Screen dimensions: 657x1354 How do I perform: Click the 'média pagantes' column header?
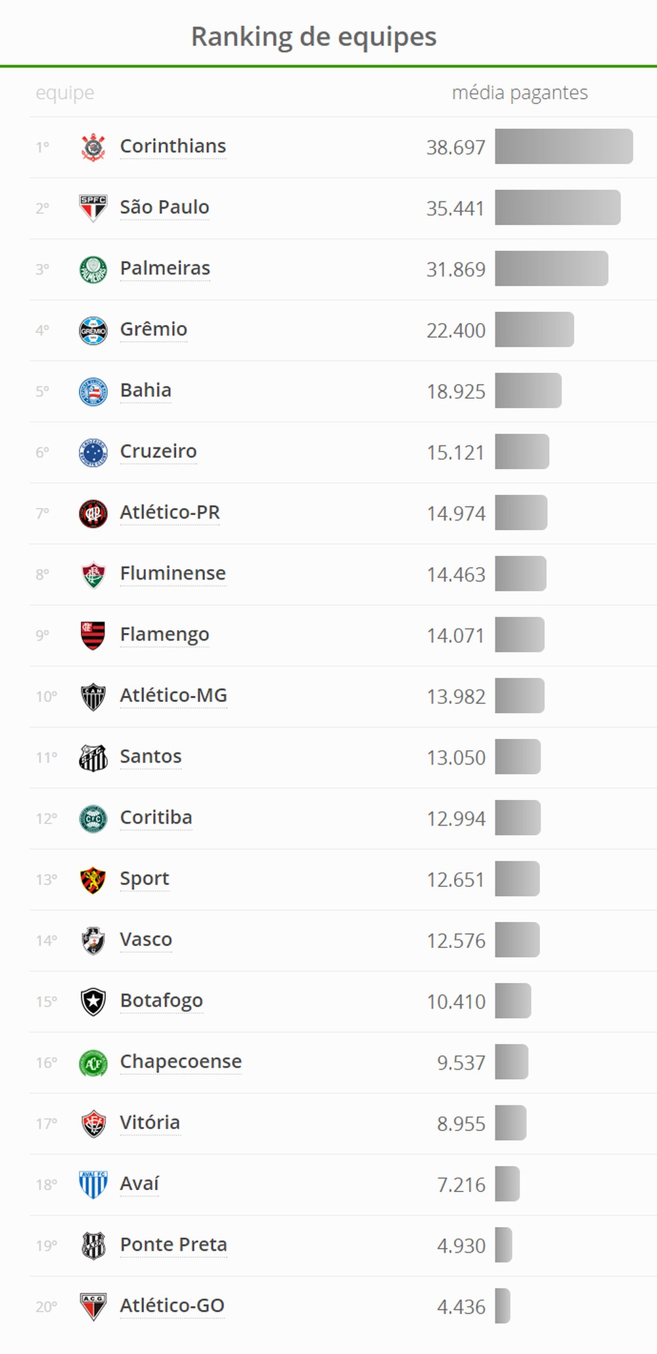(520, 93)
